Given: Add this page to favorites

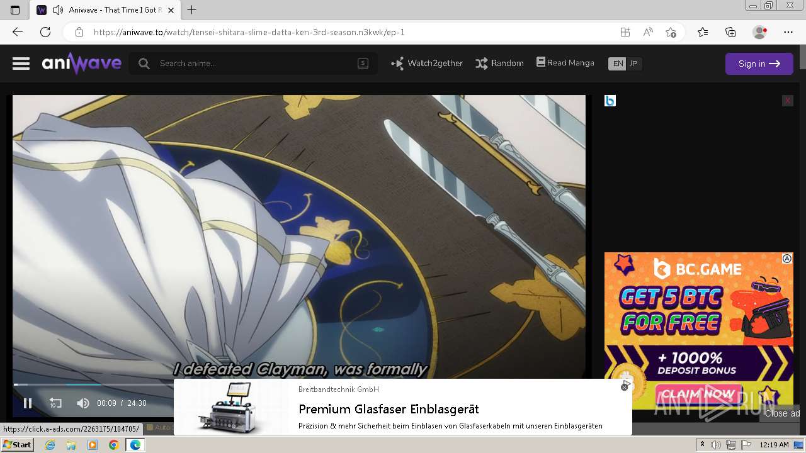Looking at the screenshot, I should (x=671, y=32).
